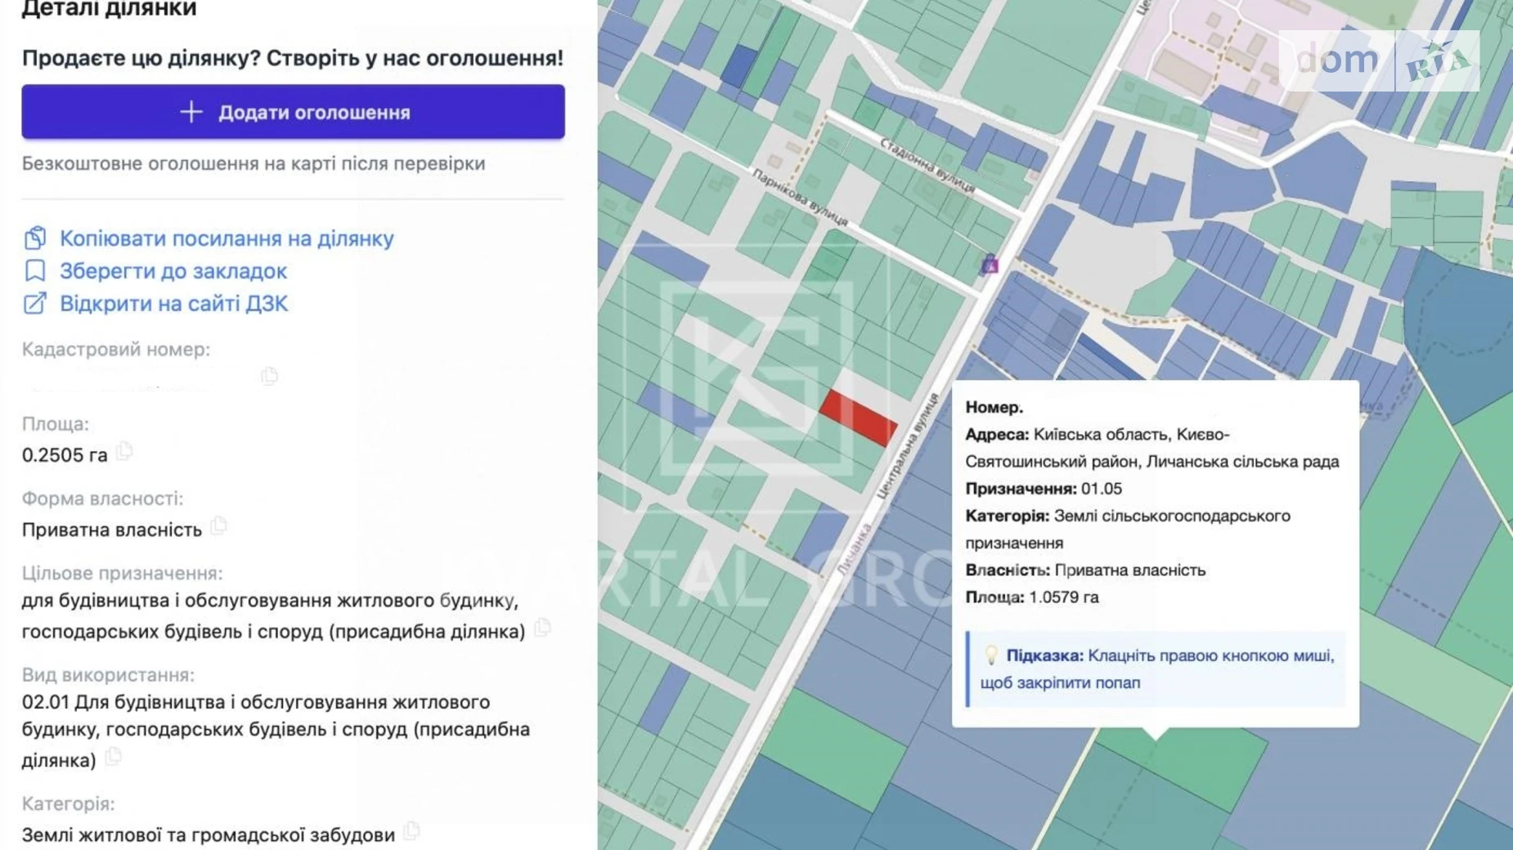The height and width of the screenshot is (850, 1513).
Task: Click the Парникова вулиця street label on the map
Action: [x=800, y=198]
